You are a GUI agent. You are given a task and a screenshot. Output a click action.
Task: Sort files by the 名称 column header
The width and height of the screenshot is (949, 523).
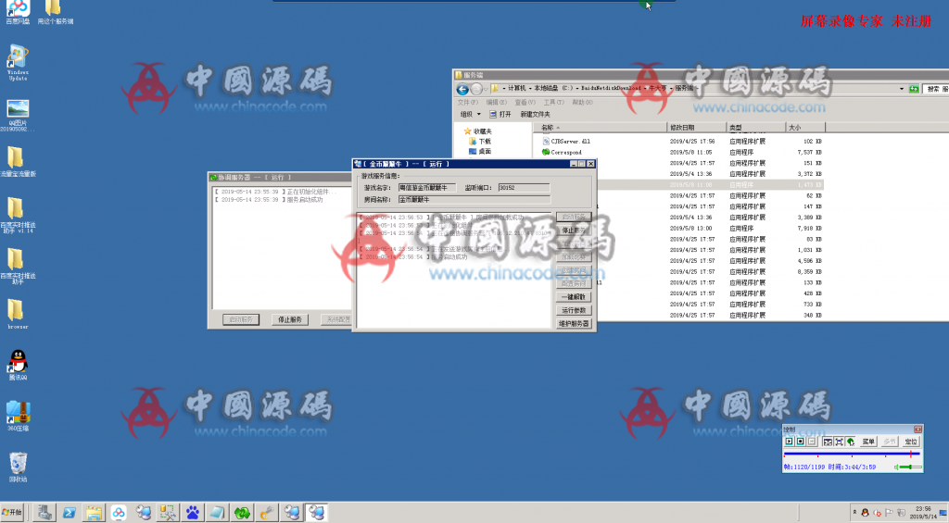coord(600,128)
